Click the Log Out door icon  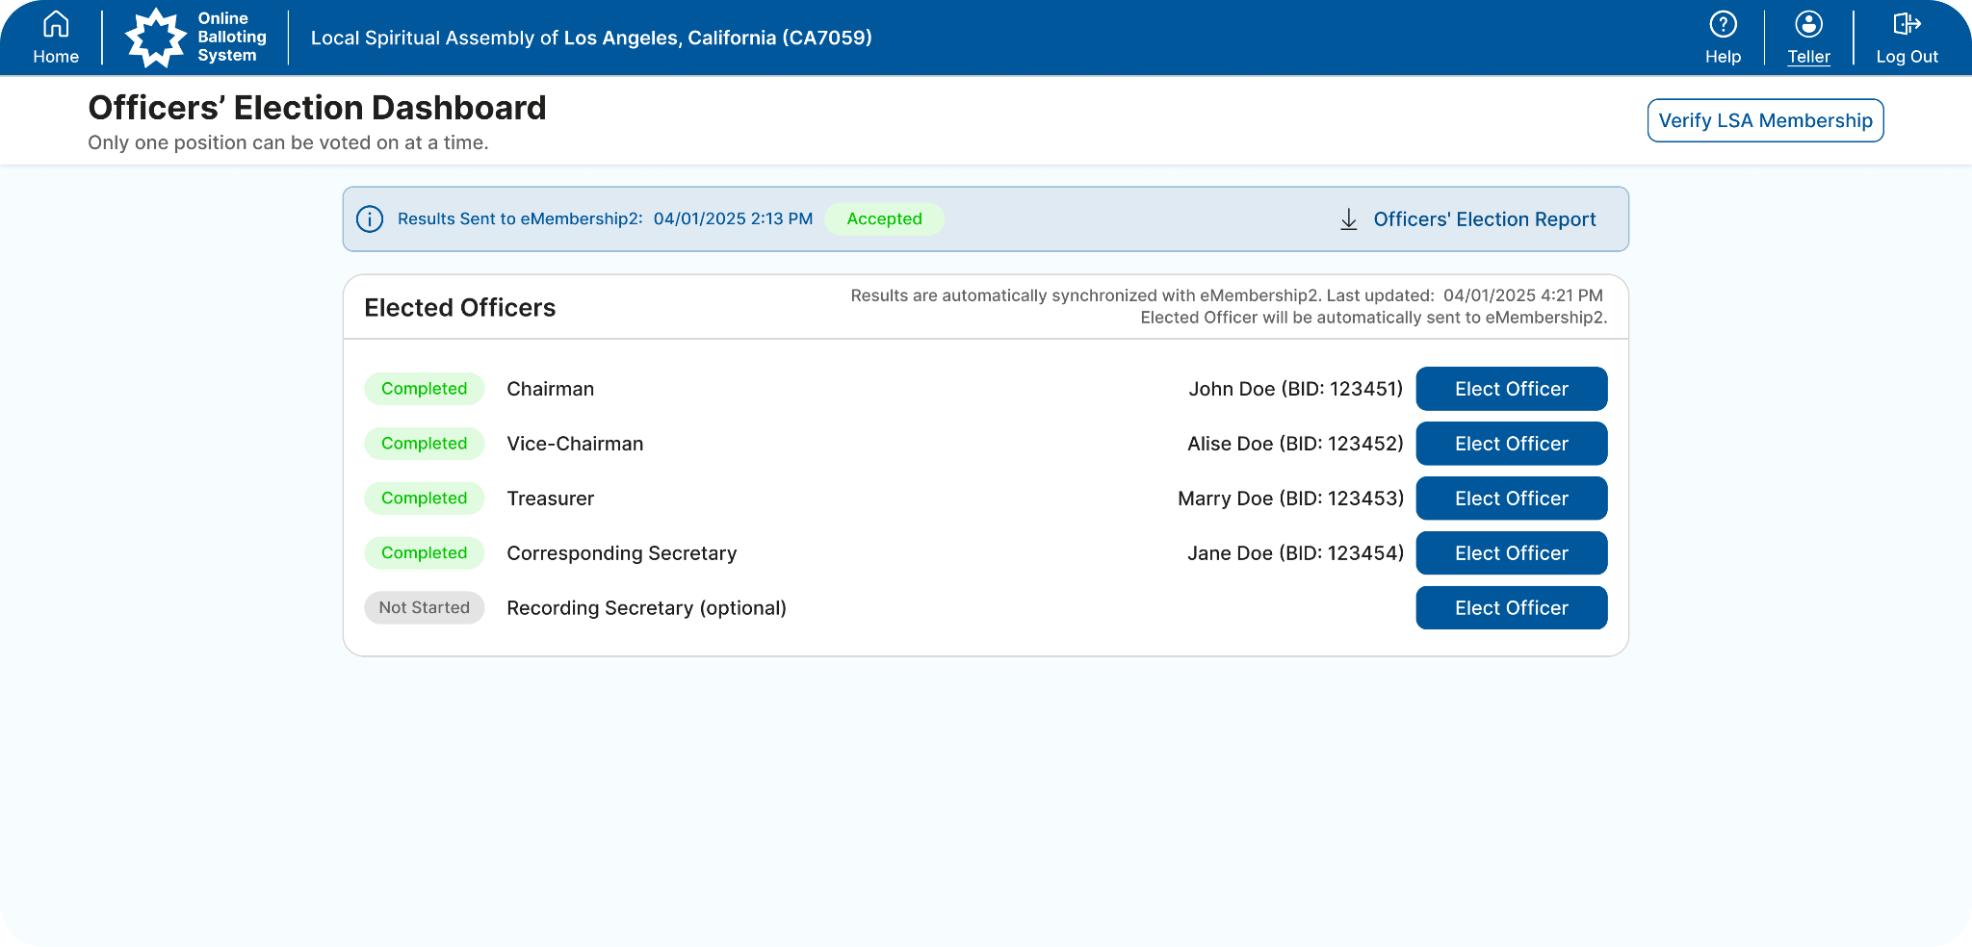pyautogui.click(x=1907, y=24)
